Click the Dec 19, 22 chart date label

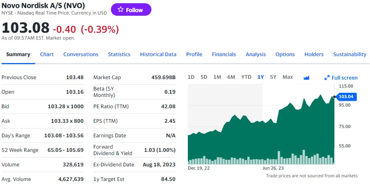[x=199, y=168]
